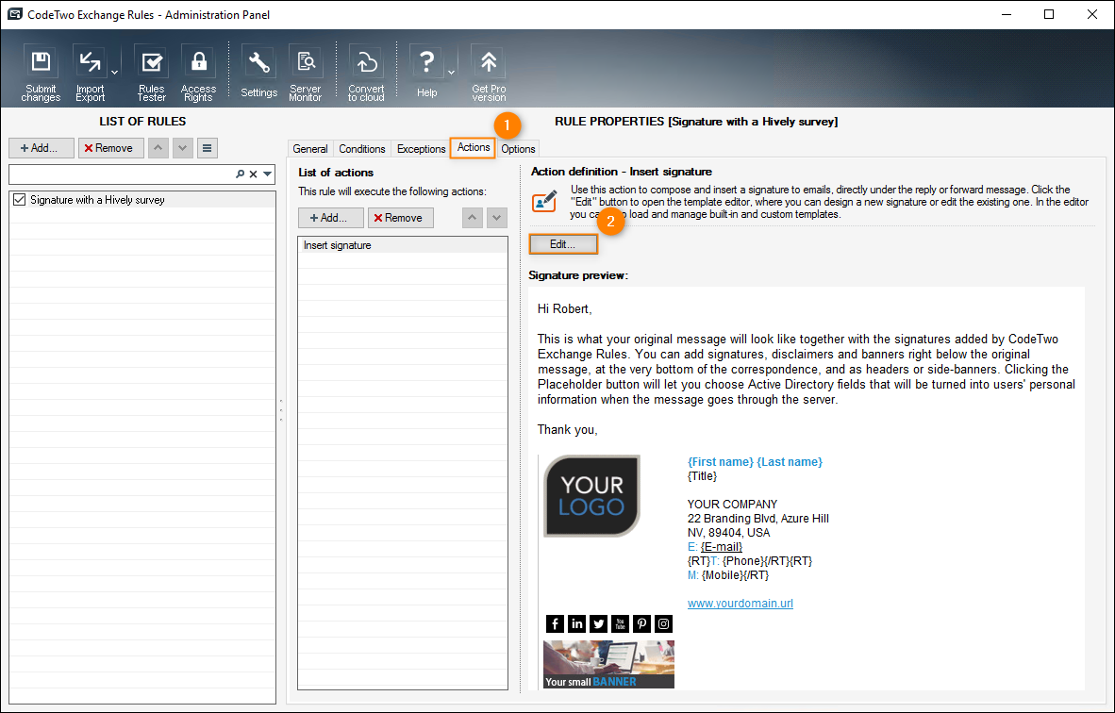Switch to the General tab

(x=310, y=149)
